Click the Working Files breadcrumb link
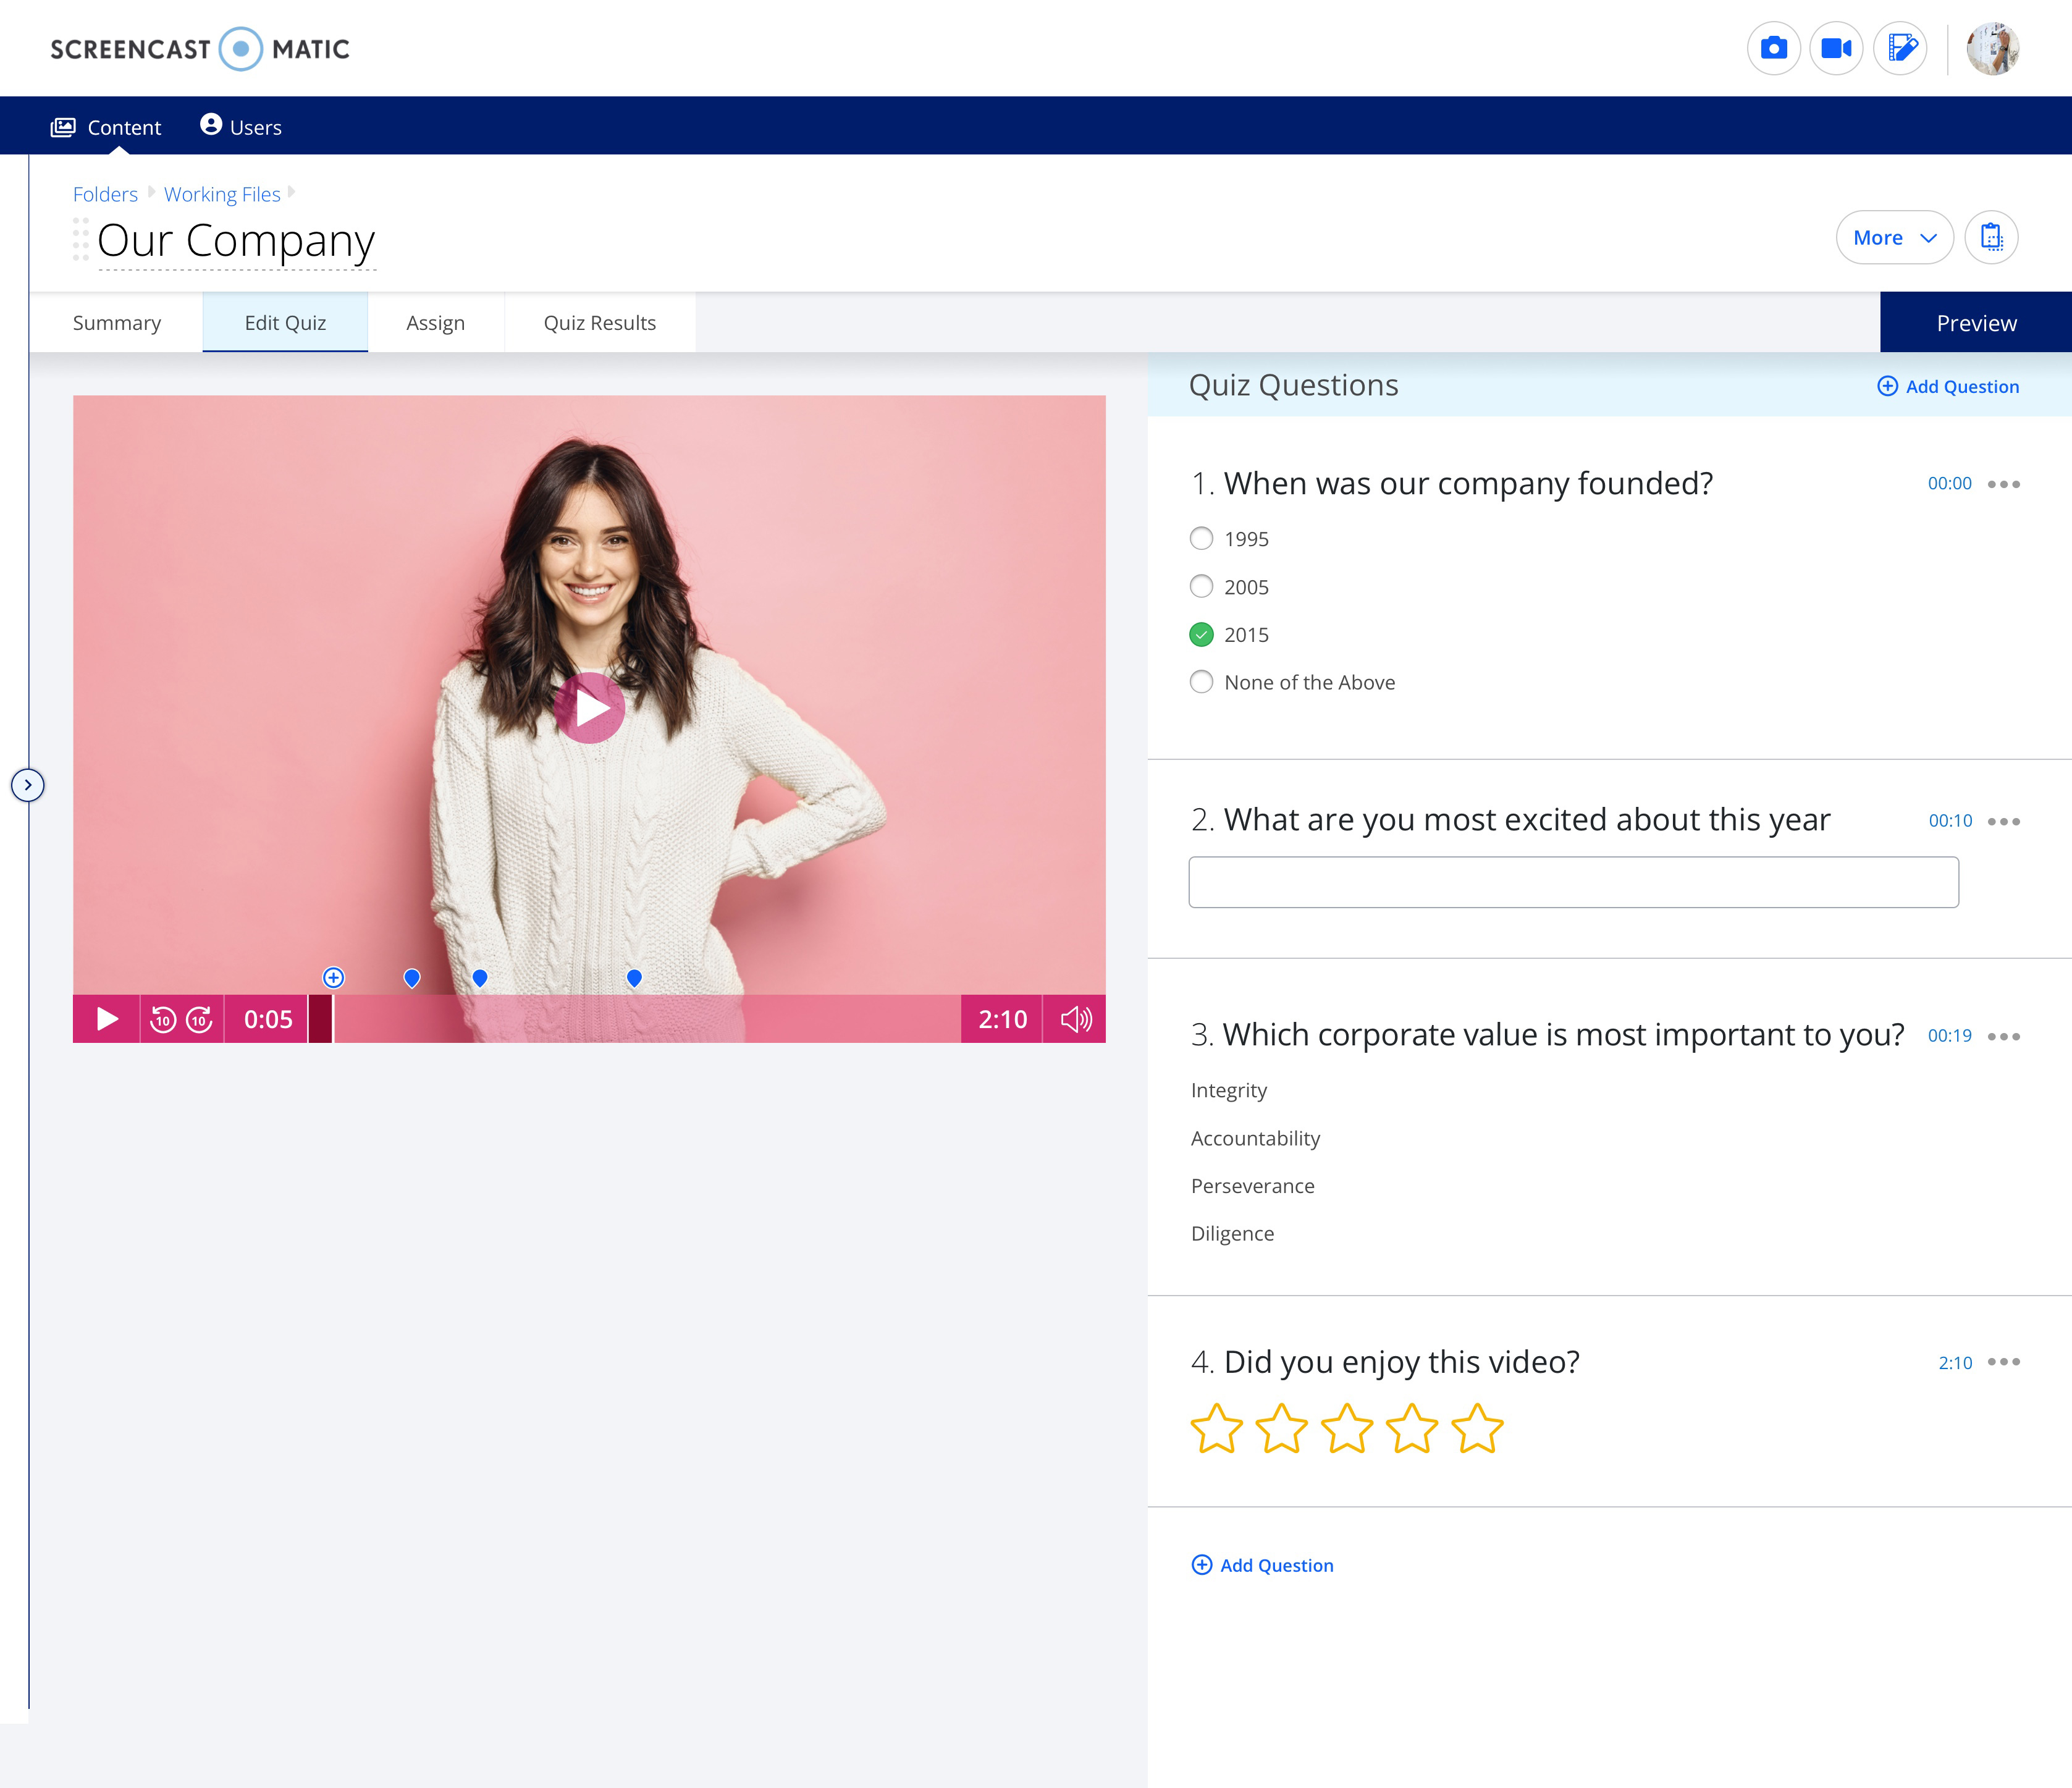Viewport: 2072px width, 1788px height. coord(222,194)
